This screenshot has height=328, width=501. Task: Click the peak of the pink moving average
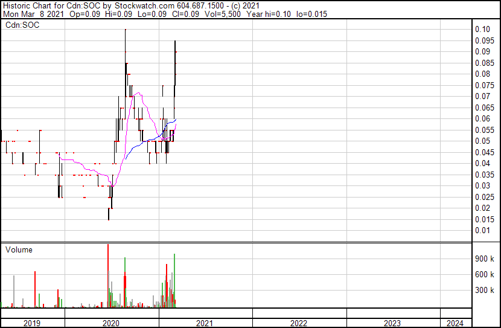point(138,93)
